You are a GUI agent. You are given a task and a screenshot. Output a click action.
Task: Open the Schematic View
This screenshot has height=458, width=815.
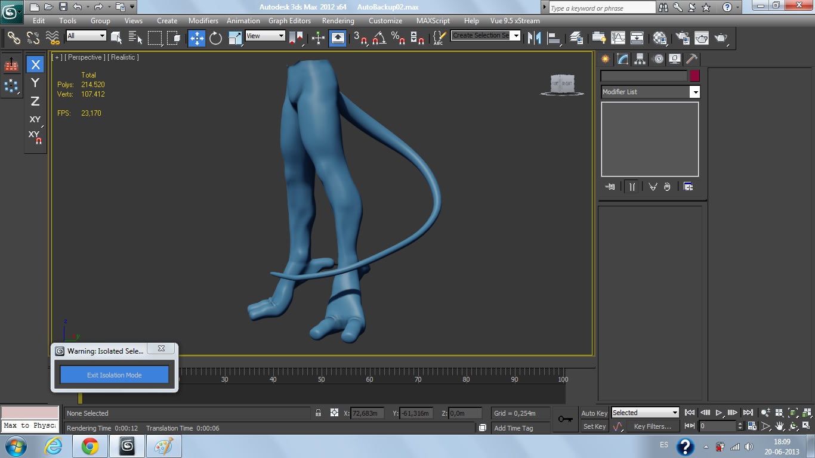637,38
